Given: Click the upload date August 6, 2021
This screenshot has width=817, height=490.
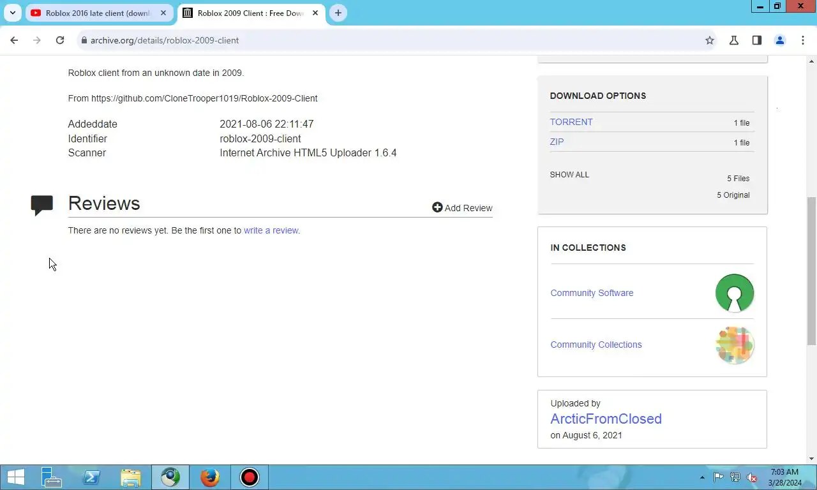Looking at the screenshot, I should (592, 435).
